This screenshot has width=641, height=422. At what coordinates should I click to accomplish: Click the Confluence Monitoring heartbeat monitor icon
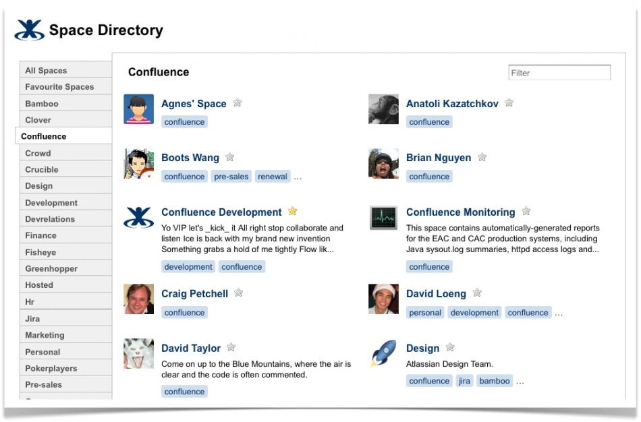coord(383,218)
